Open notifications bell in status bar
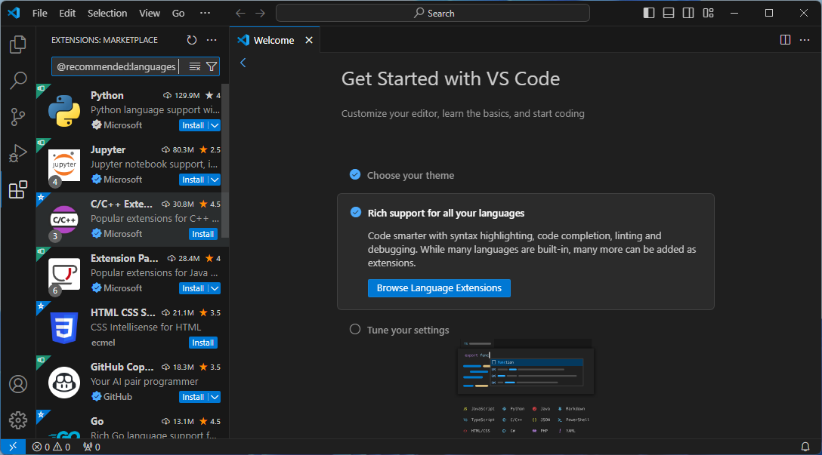822x455 pixels. point(805,447)
